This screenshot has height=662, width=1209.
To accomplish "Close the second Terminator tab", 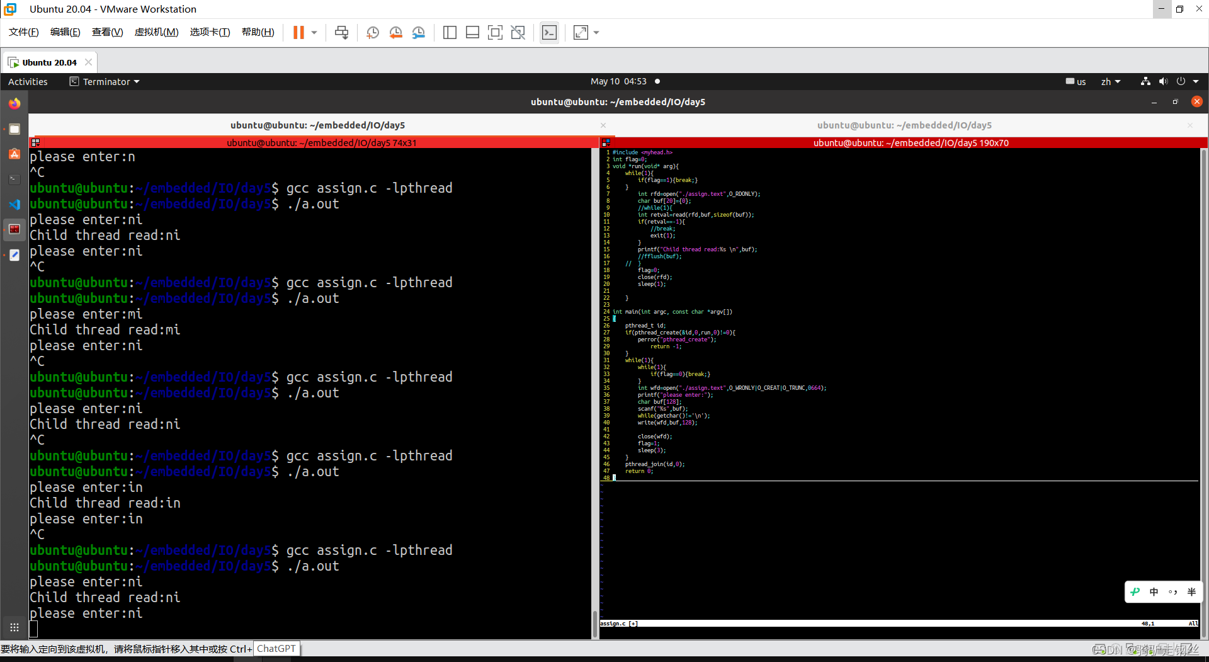I will pos(1190,125).
